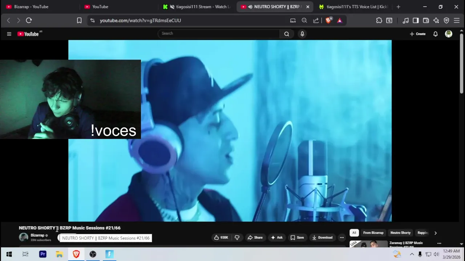The height and width of the screenshot is (261, 465).
Task: Open Brave VPN shield icon
Action: coord(446,21)
